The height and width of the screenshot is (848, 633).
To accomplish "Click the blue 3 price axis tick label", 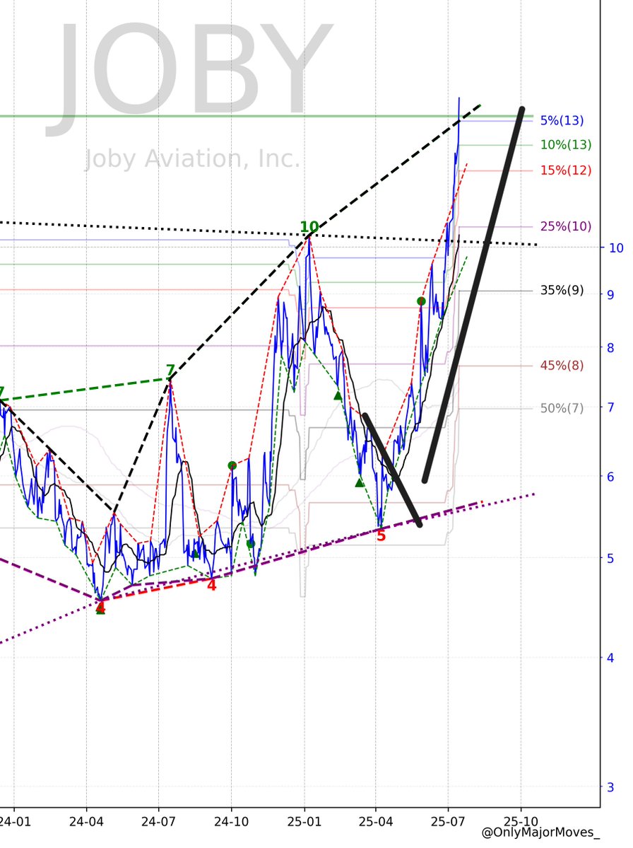I will coord(610,787).
